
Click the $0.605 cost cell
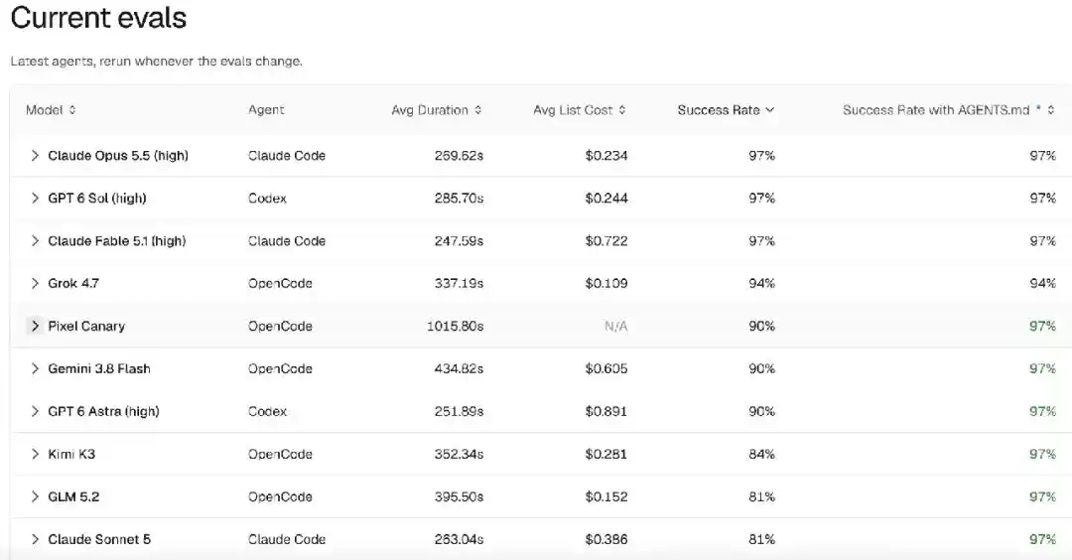605,368
